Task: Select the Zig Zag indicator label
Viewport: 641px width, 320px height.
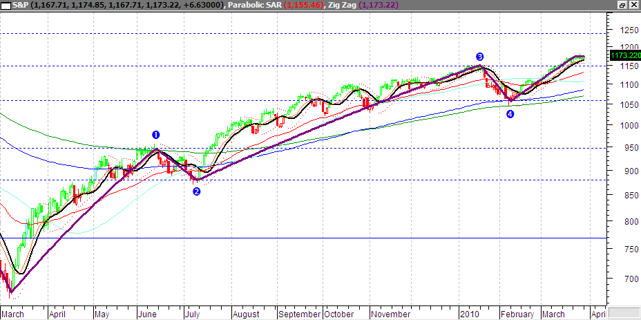Action: [x=342, y=6]
